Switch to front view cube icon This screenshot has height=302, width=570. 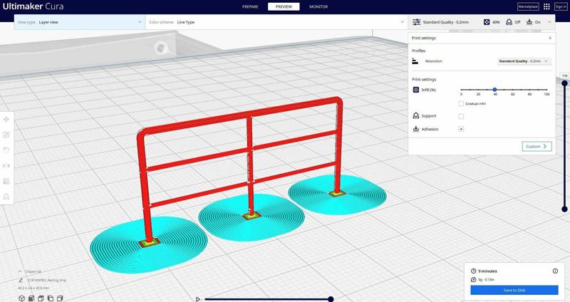point(31,298)
